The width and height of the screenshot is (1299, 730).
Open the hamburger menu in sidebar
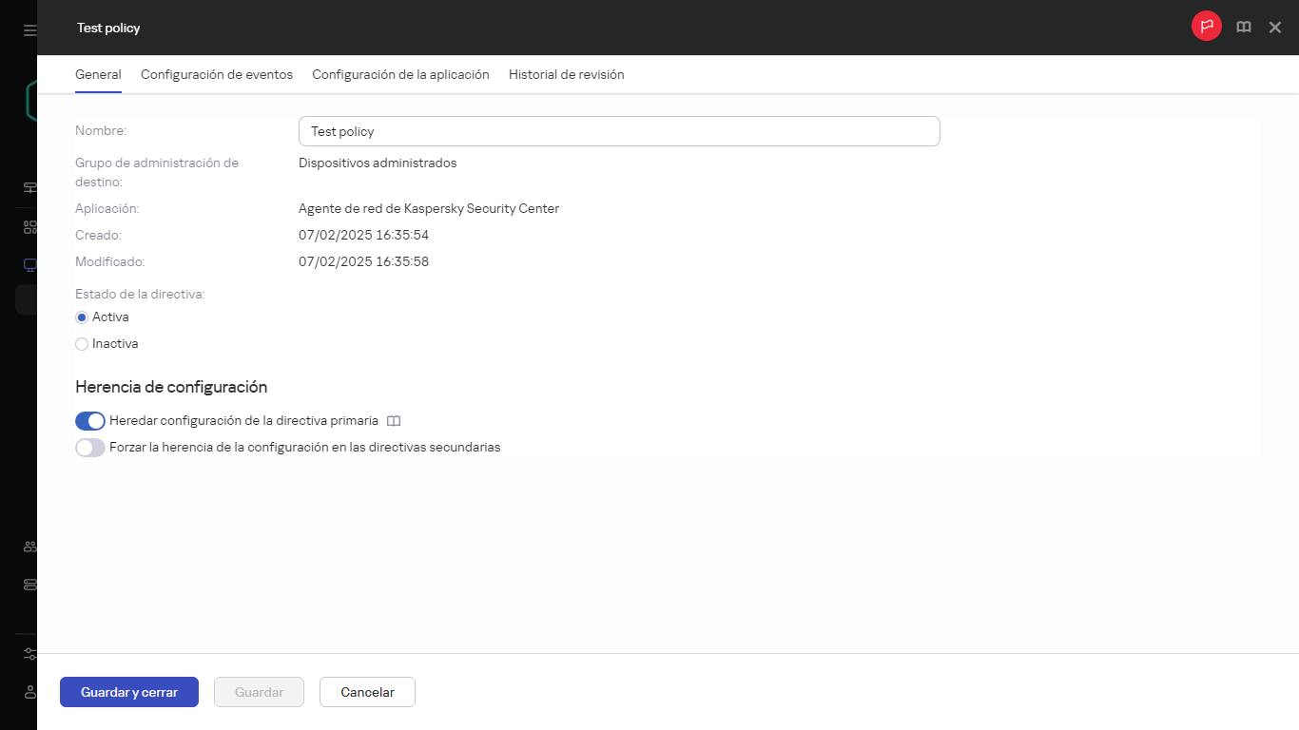[29, 30]
